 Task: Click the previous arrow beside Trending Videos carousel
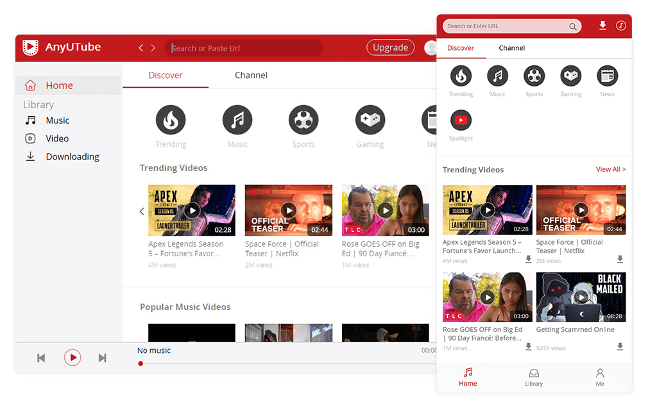tap(142, 211)
